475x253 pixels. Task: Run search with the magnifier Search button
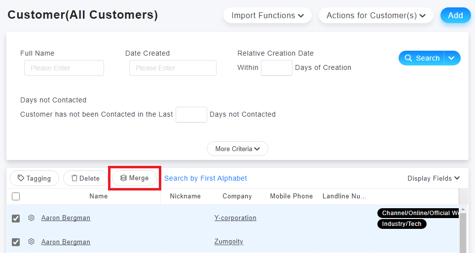click(x=422, y=58)
